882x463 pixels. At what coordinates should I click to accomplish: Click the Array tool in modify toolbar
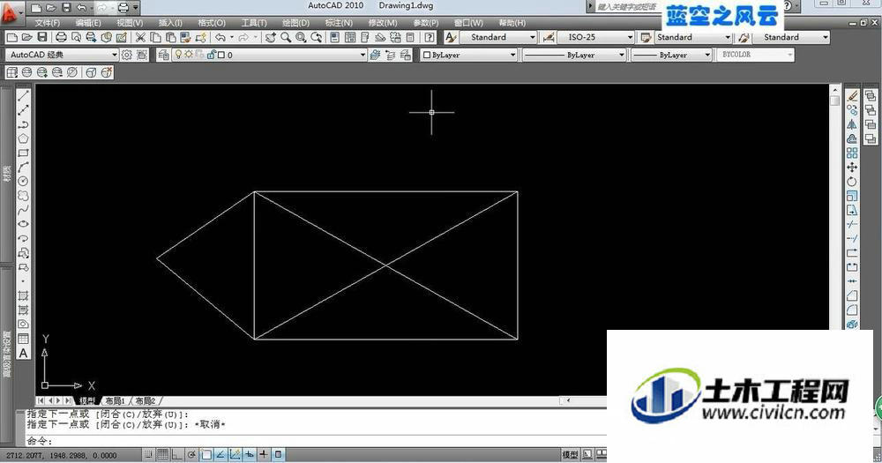[x=852, y=153]
